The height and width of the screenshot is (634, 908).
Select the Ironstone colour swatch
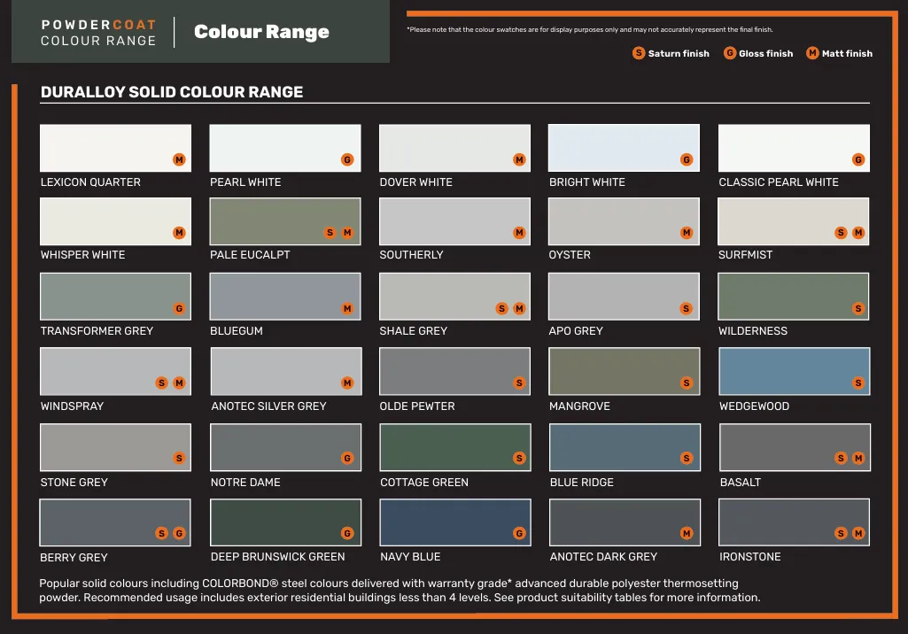794,522
